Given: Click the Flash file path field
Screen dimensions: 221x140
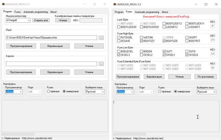Looking at the screenshot, I should click(51, 38).
